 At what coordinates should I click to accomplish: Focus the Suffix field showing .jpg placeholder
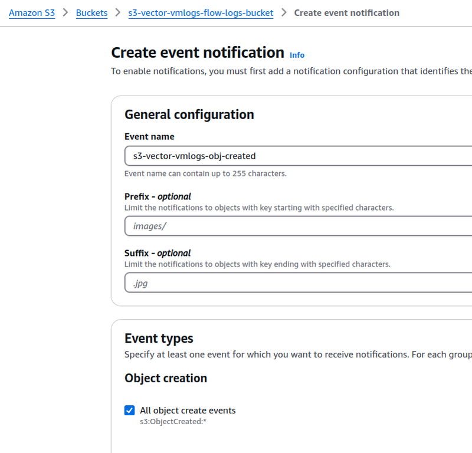(x=298, y=283)
